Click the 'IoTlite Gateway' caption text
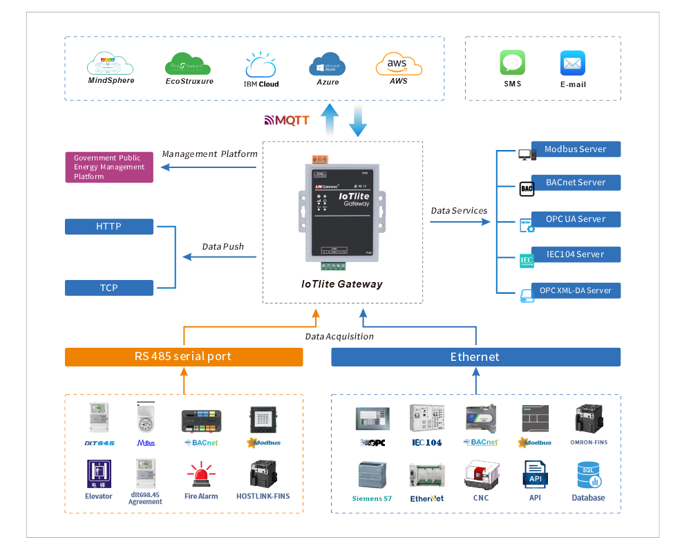The width and height of the screenshot is (689, 551). [342, 284]
